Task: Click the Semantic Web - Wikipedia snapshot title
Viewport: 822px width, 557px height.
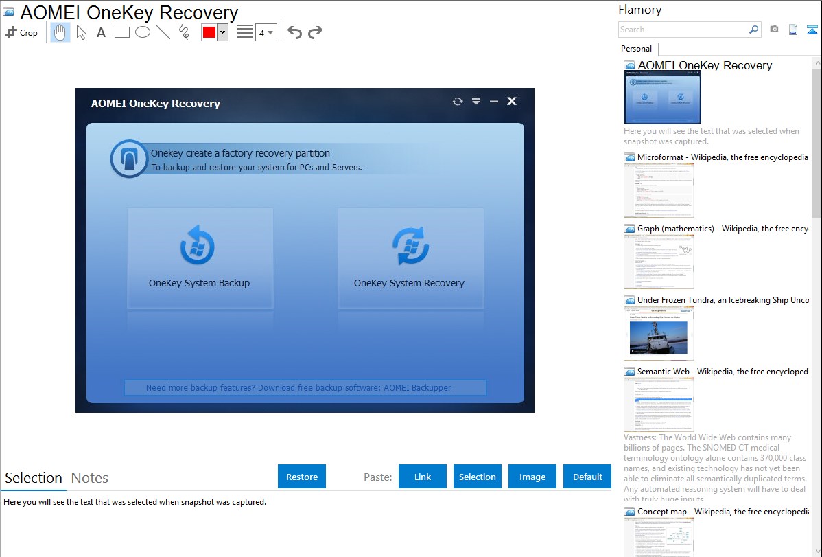Action: 723,371
